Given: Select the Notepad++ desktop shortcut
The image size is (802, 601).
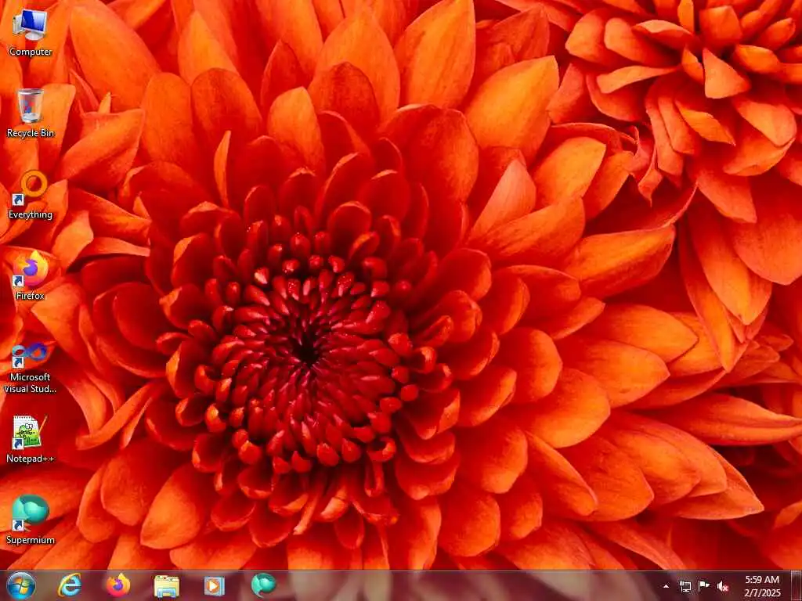Looking at the screenshot, I should [31, 439].
